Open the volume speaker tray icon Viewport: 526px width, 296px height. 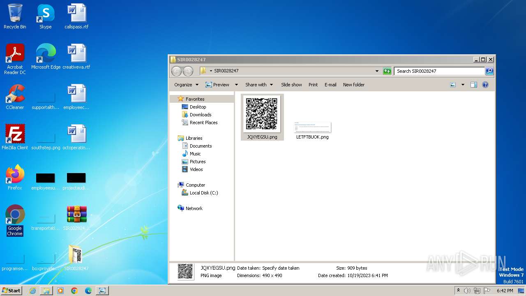(x=467, y=291)
